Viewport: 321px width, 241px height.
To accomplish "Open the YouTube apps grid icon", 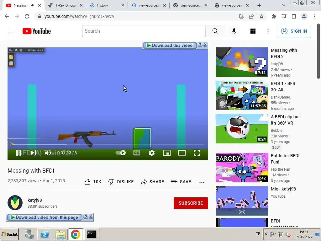I will [253, 31].
